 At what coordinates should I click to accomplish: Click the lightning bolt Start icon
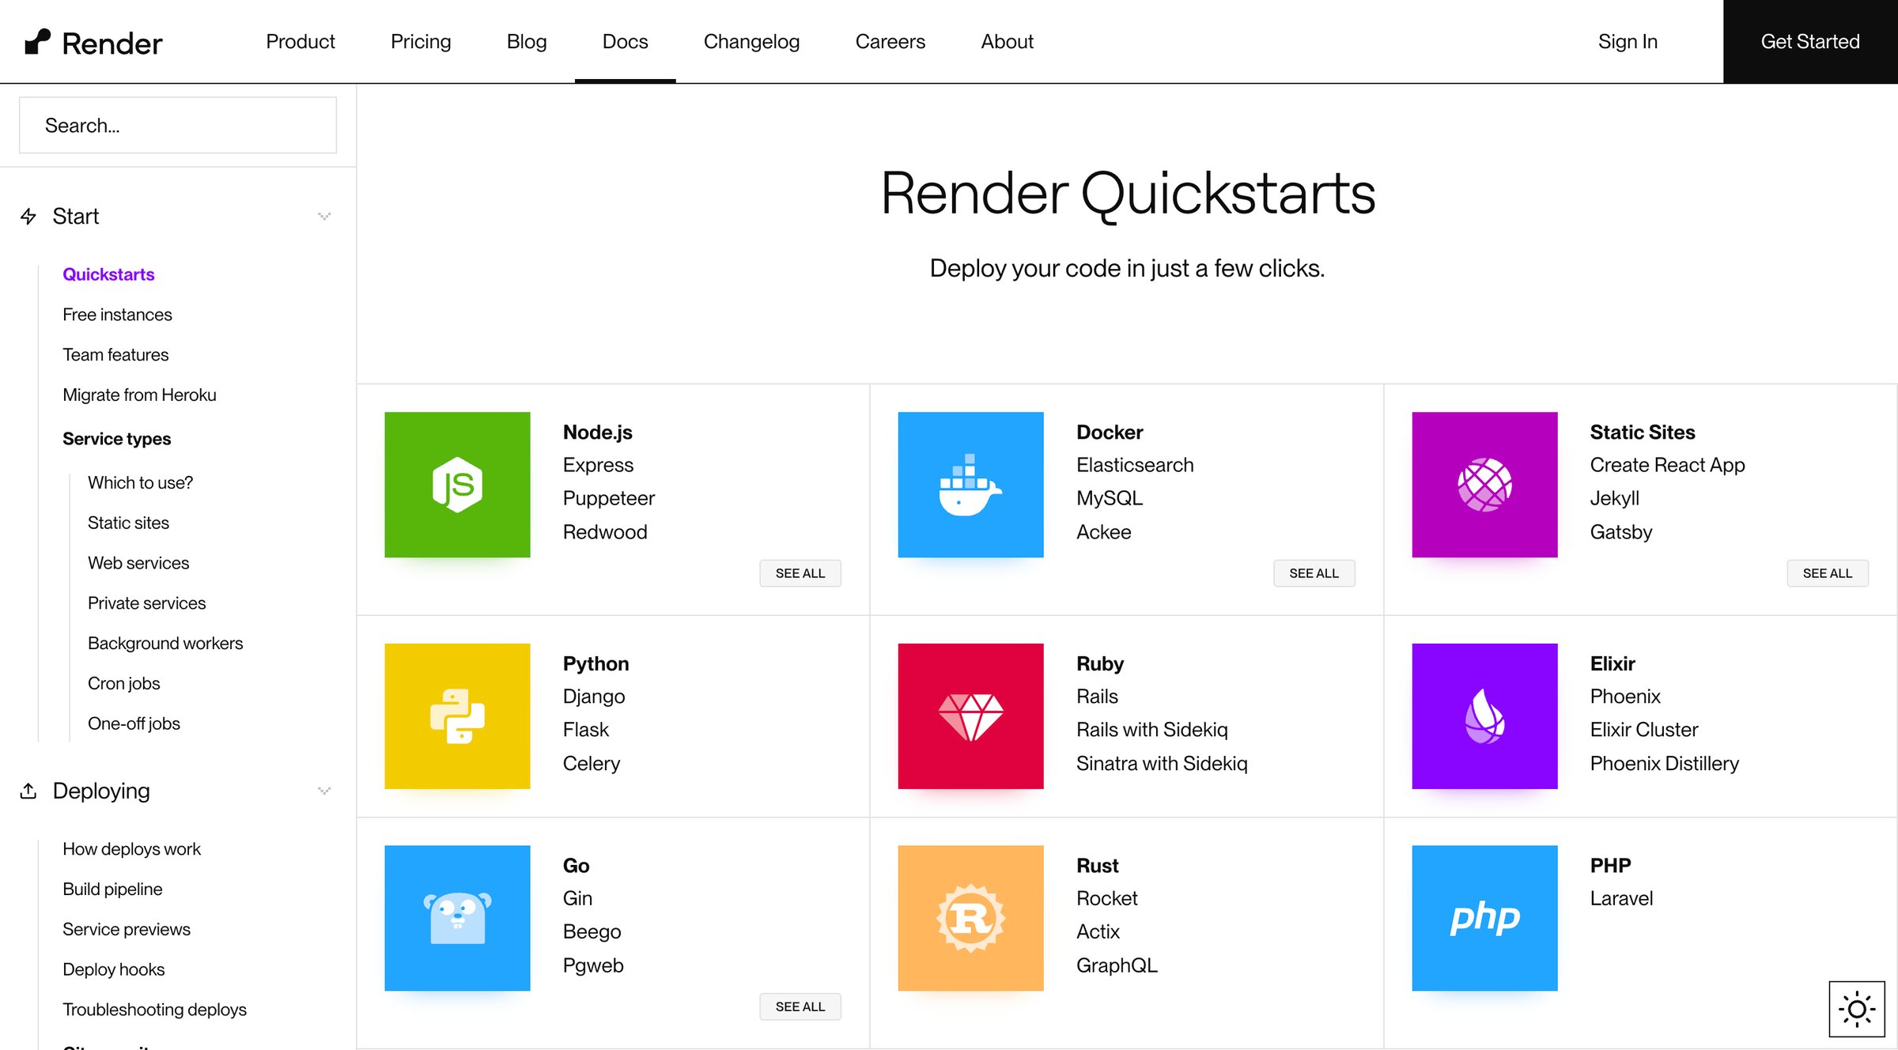click(28, 216)
